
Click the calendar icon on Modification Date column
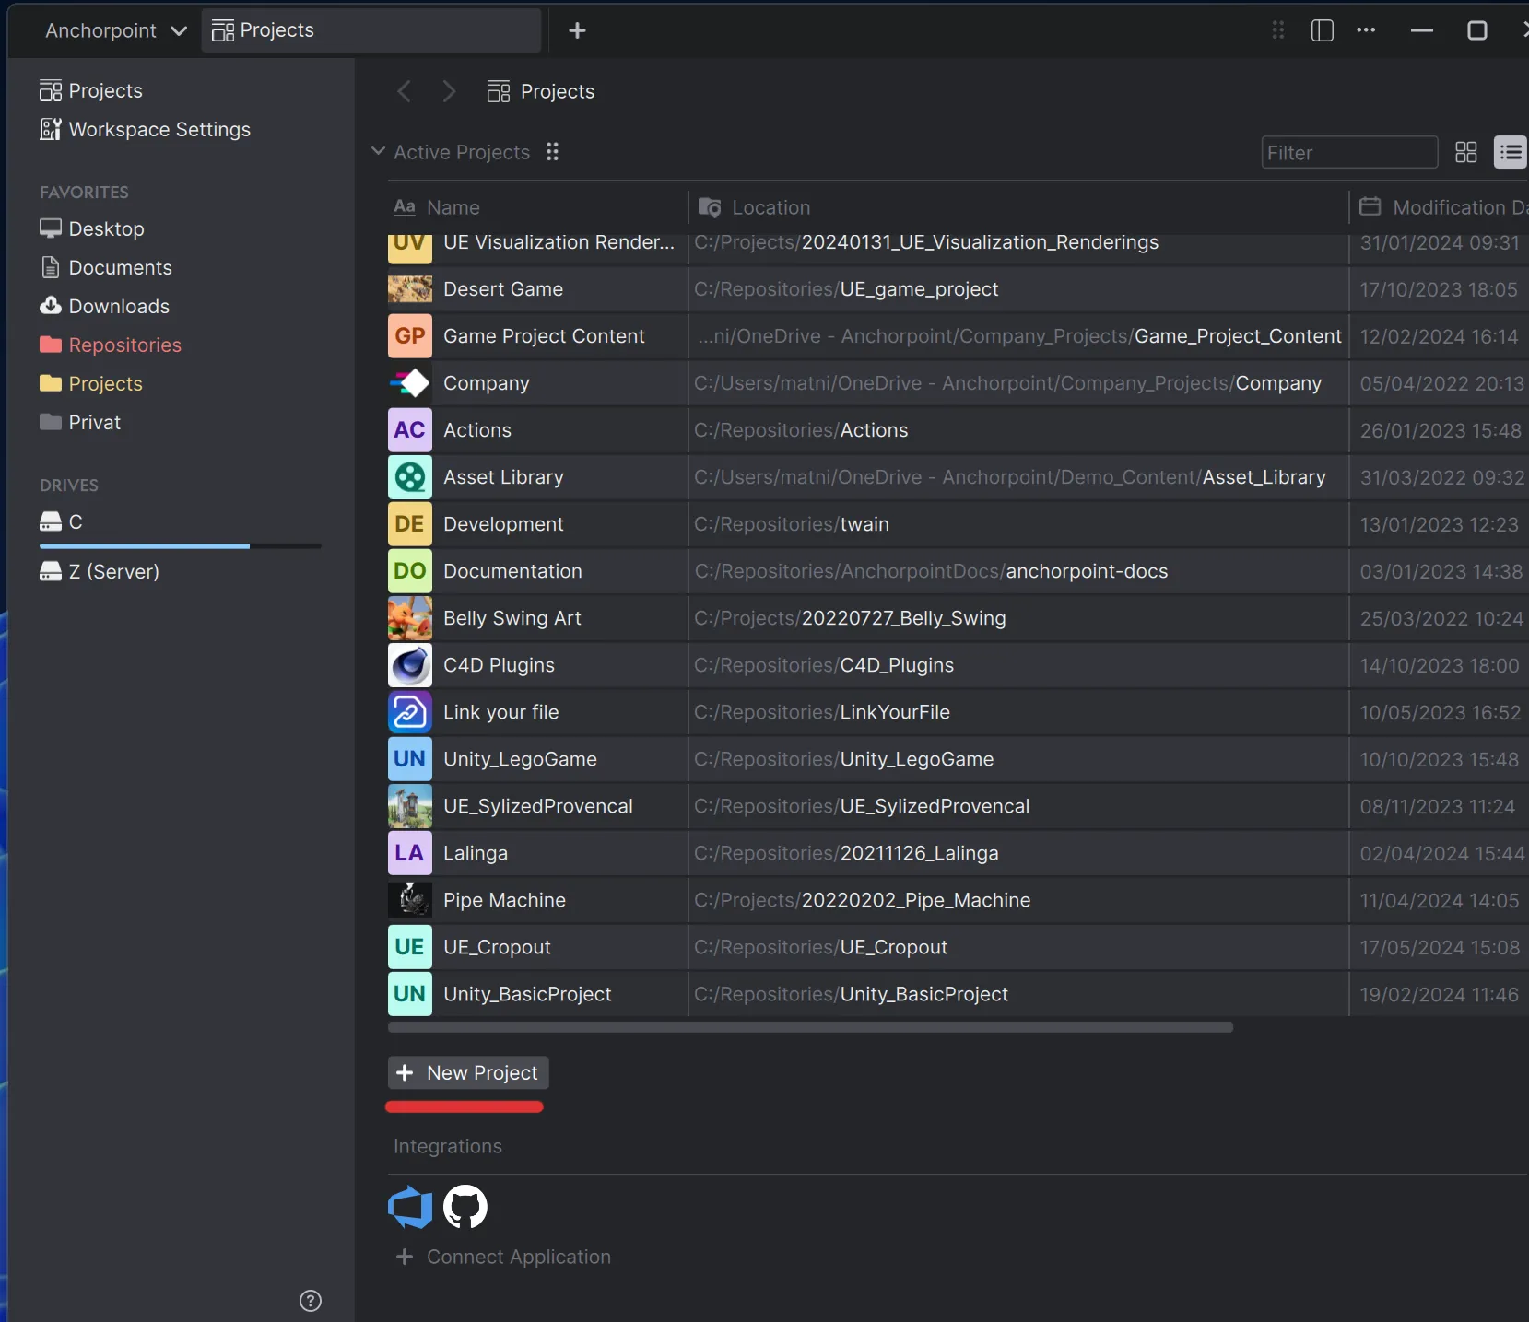point(1370,207)
